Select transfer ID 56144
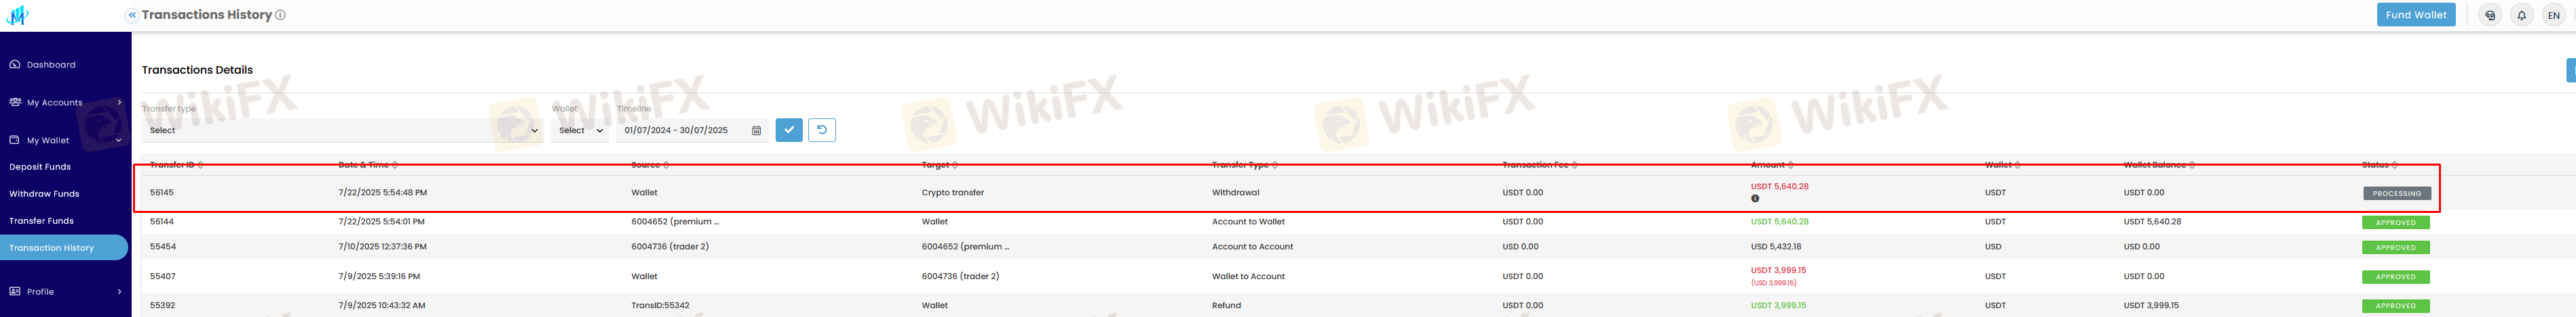2576x317 pixels. [162, 221]
